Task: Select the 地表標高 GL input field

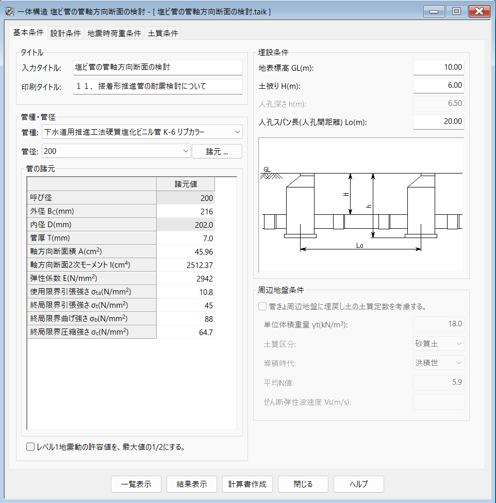Action: pos(438,68)
